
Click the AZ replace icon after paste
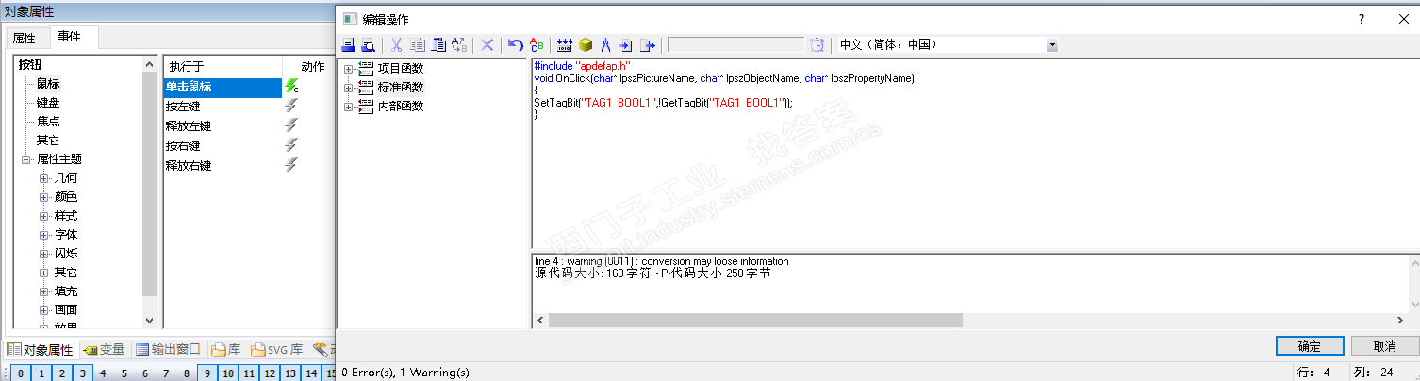pos(459,44)
